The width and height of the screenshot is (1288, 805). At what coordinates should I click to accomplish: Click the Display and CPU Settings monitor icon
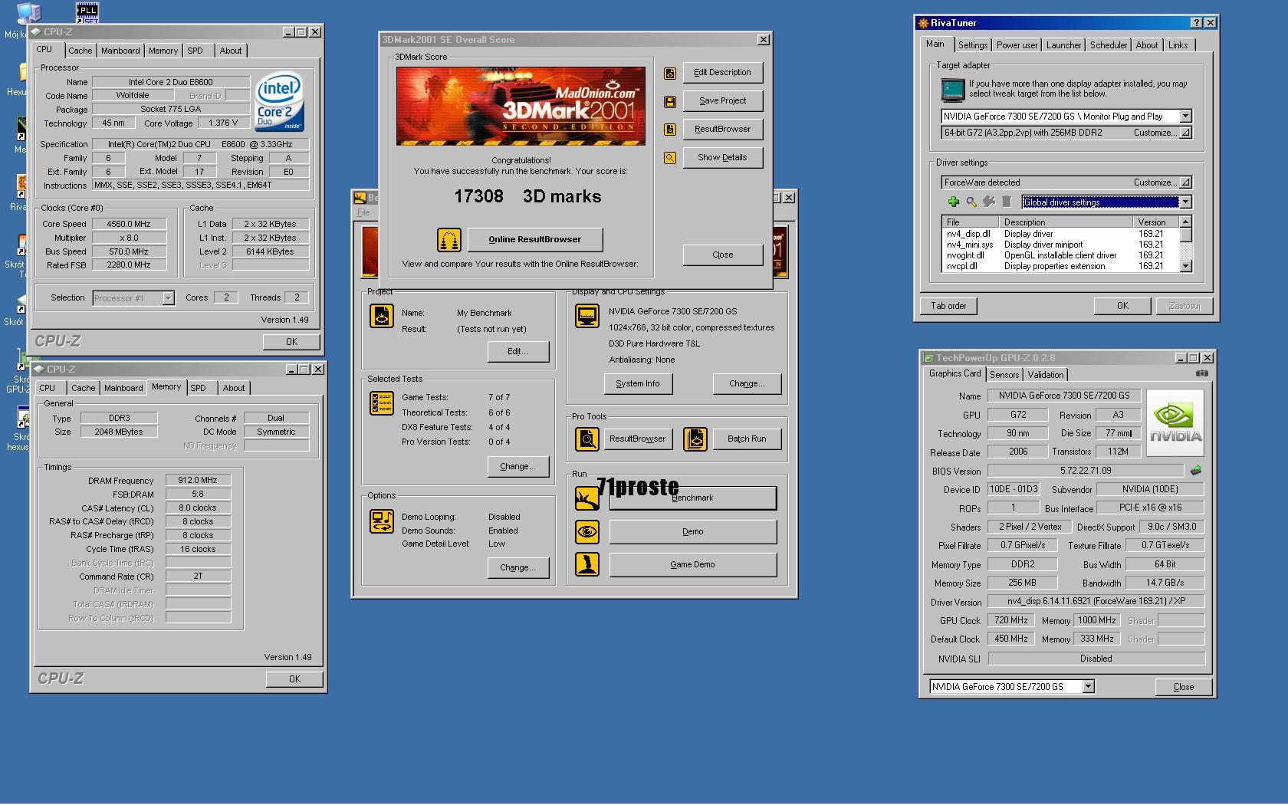click(587, 315)
